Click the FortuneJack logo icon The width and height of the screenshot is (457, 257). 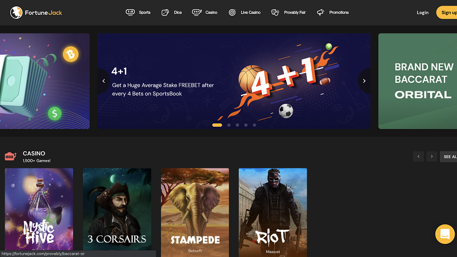click(16, 13)
